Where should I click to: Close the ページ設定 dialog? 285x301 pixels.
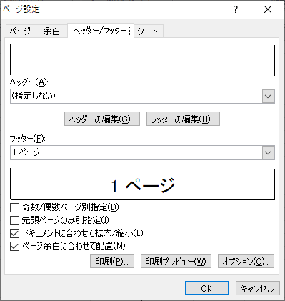coord(268,9)
